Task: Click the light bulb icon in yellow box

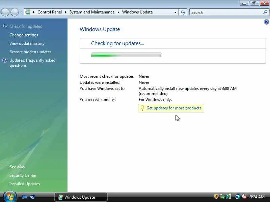Action: [x=142, y=108]
